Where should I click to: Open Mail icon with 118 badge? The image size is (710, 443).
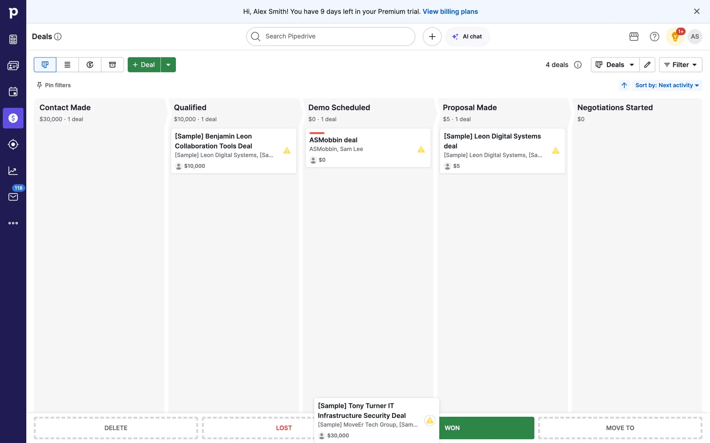tap(13, 197)
